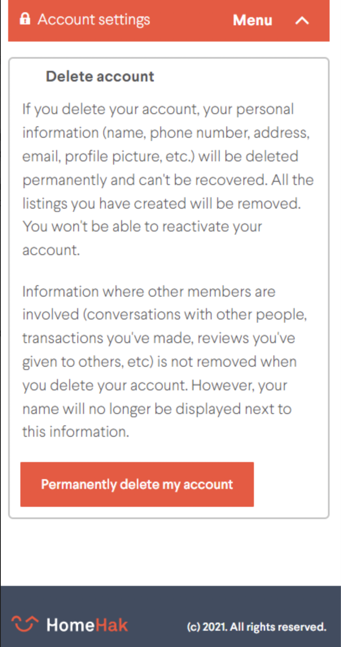Click the text 'email, profile picture, etc.'
The width and height of the screenshot is (341, 647).
click(109, 156)
